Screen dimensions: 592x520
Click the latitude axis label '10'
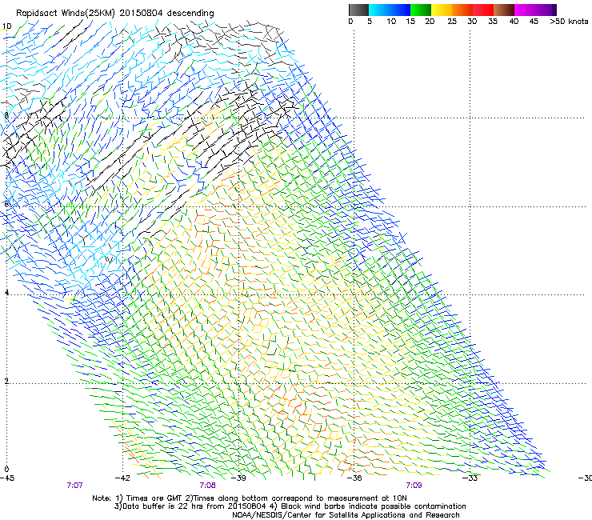pyautogui.click(x=6, y=26)
